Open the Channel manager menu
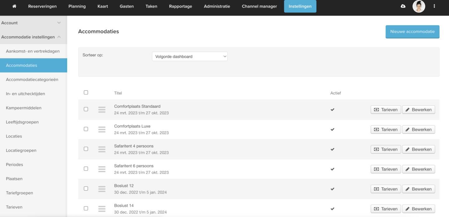The width and height of the screenshot is (449, 217). tap(259, 6)
